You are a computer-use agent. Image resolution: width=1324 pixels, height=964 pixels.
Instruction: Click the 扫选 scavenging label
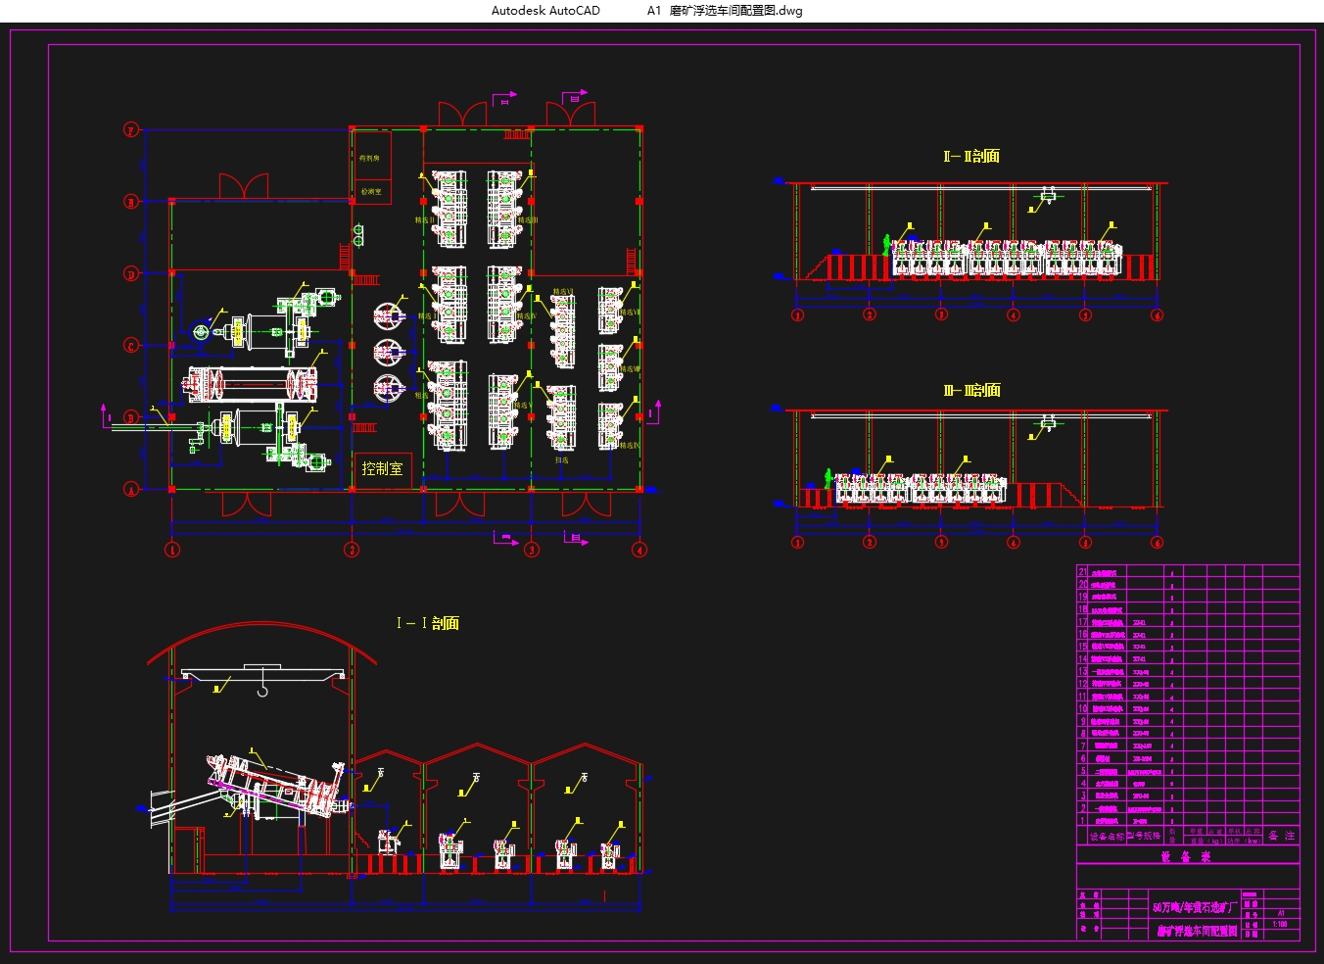point(562,460)
